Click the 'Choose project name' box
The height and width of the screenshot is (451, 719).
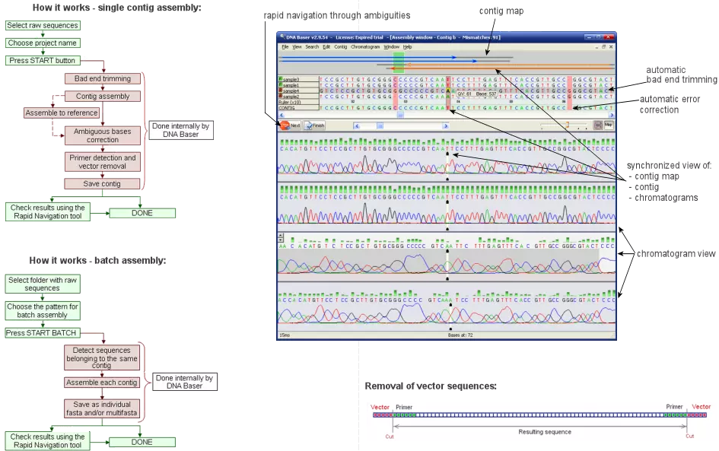tap(43, 43)
